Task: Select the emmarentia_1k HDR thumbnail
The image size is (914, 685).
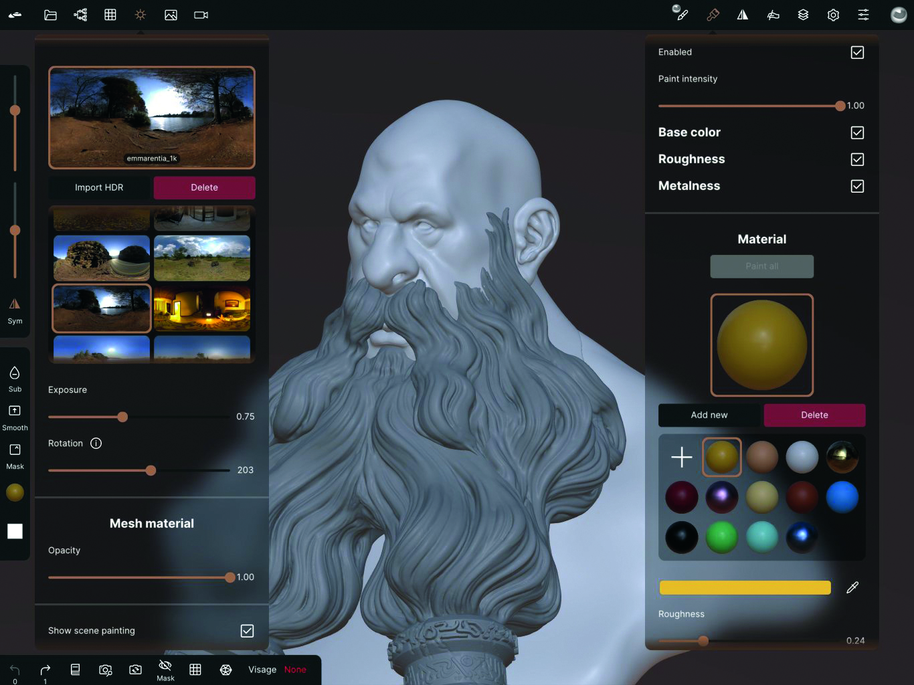Action: 151,118
